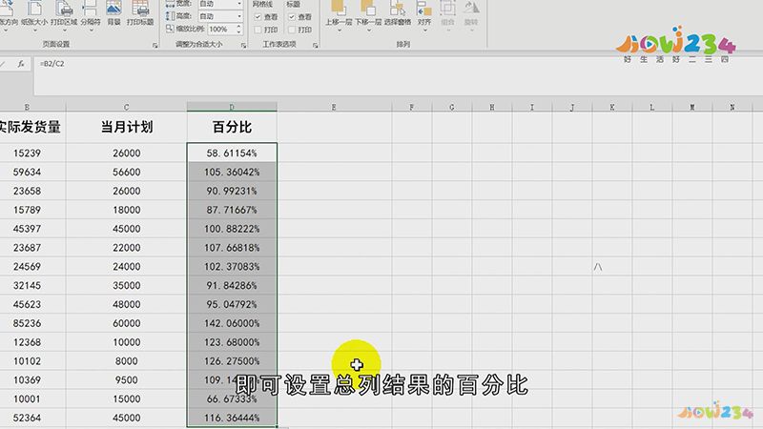The image size is (763, 429).
Task: Select column B header
Action: coord(30,107)
